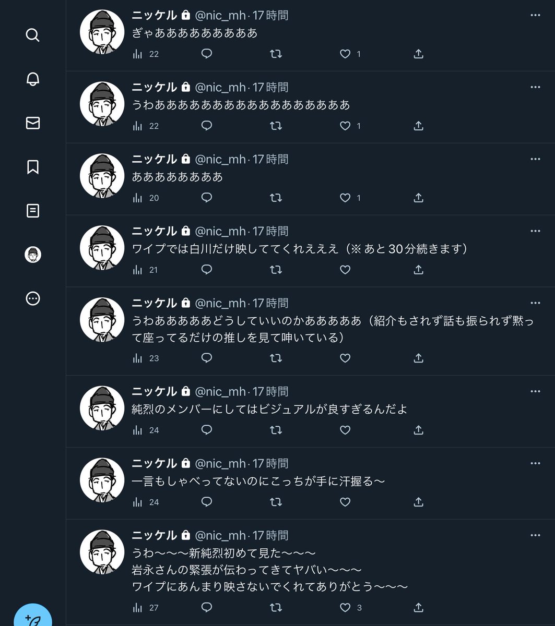The height and width of the screenshot is (626, 555).
Task: Open the Notifications bell in the sidebar
Action: click(x=32, y=79)
